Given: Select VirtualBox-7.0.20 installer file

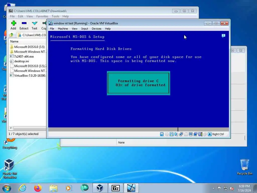Looking at the screenshot, I should (x=28, y=75).
